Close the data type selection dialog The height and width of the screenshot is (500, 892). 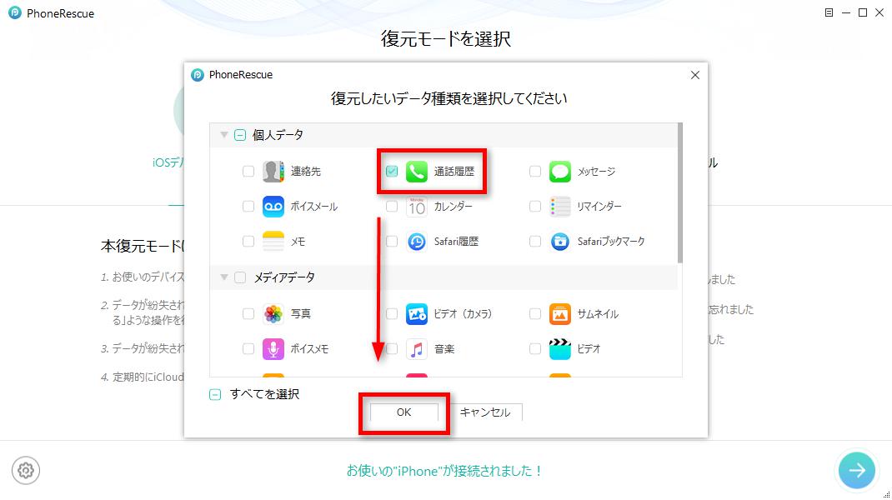[694, 75]
